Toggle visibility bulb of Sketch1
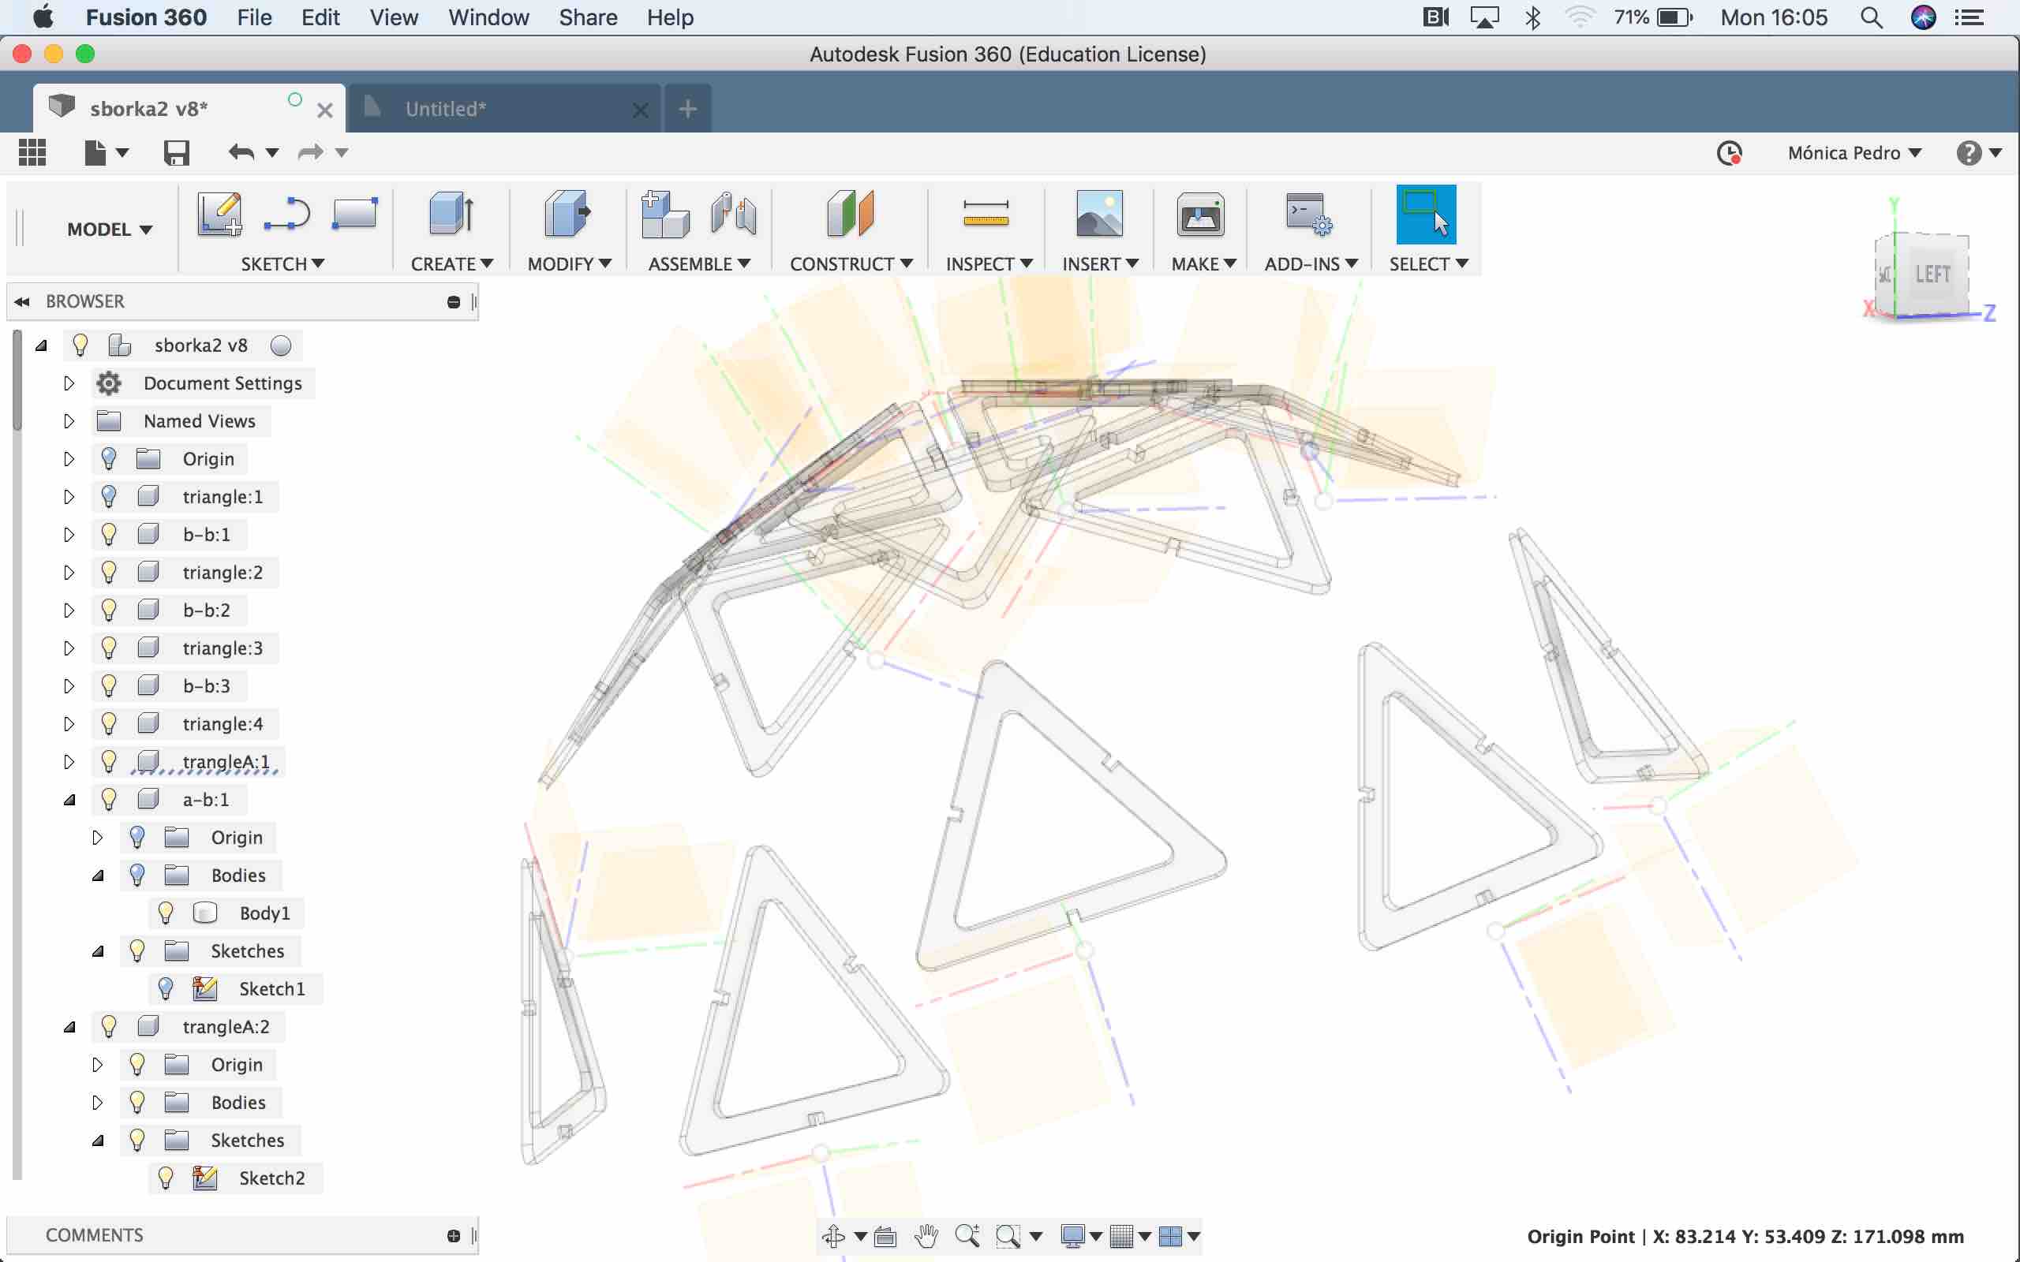 165,989
